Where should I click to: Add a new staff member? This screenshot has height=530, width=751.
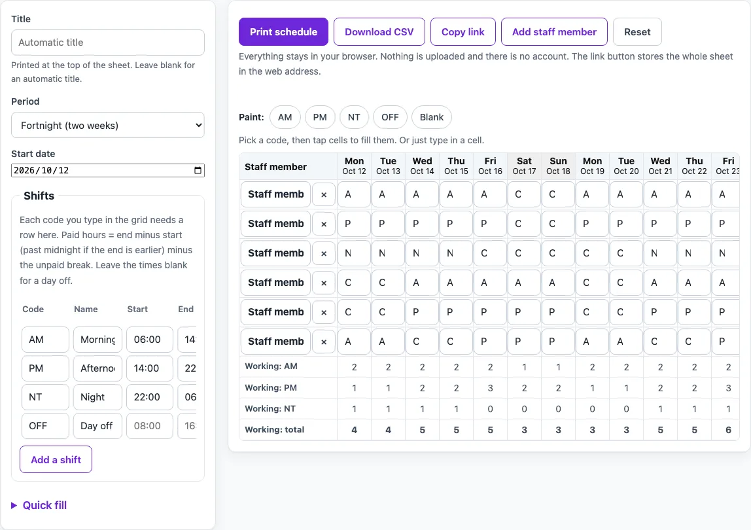click(x=554, y=31)
